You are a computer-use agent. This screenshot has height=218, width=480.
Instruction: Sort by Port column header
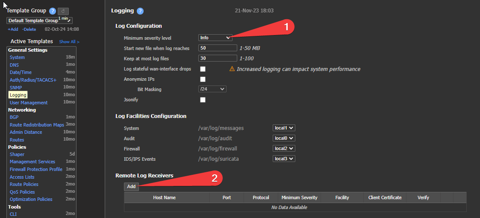(x=227, y=197)
